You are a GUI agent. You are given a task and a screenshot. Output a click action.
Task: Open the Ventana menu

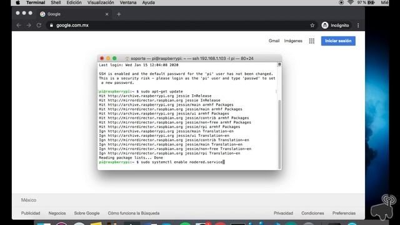[x=128, y=2]
